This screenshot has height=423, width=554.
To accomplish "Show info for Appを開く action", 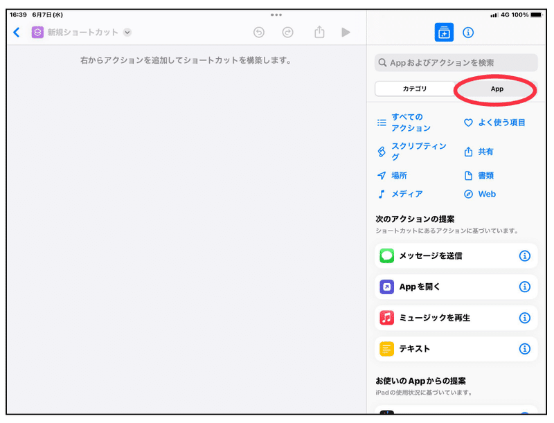I will [x=525, y=287].
